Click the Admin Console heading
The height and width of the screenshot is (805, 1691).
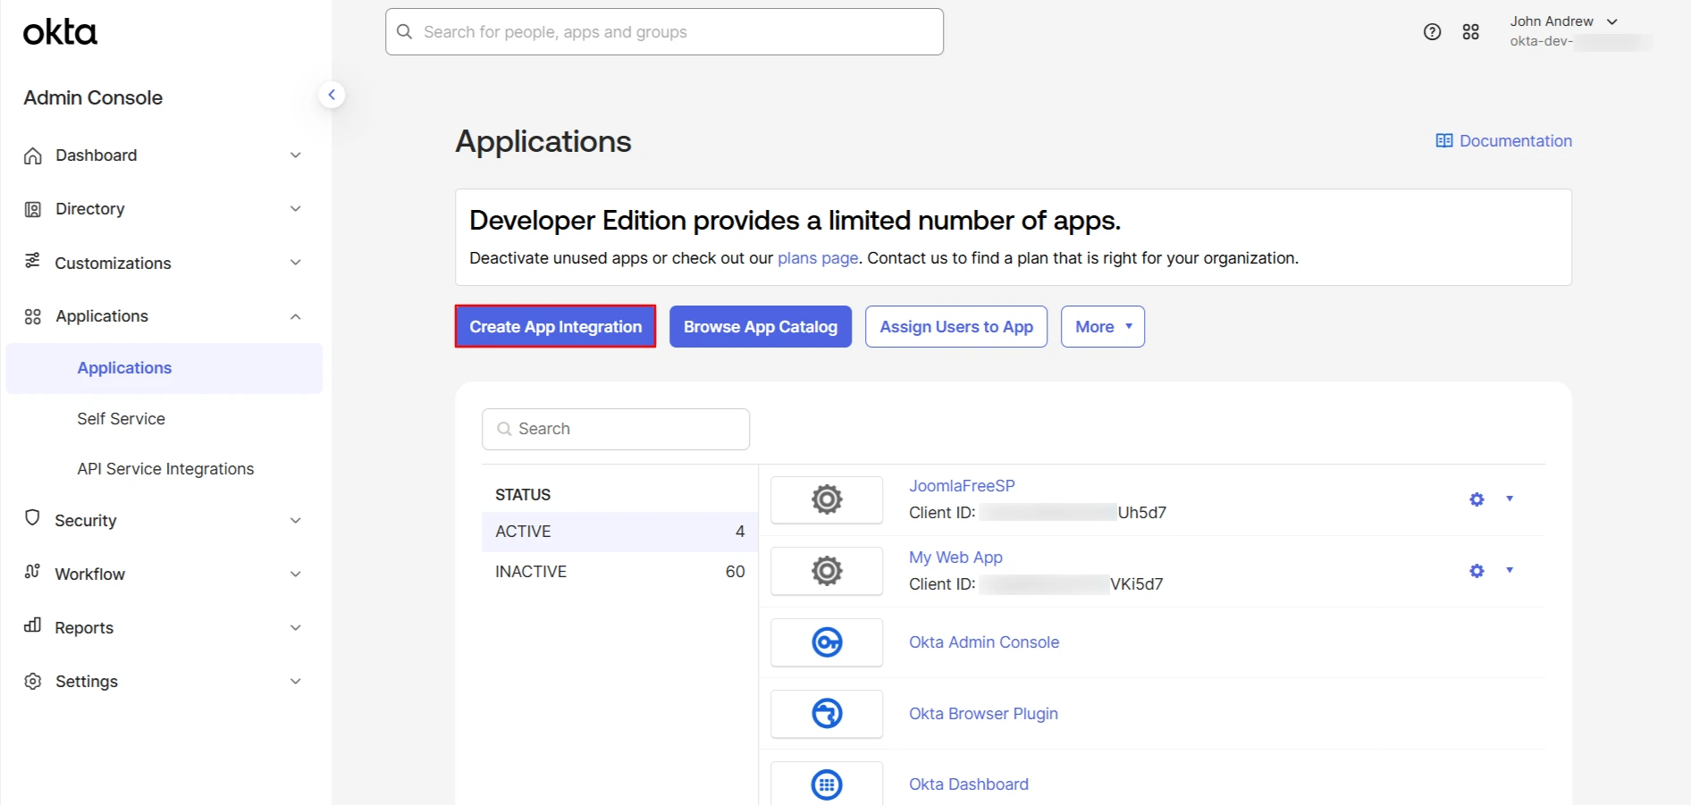(x=93, y=97)
